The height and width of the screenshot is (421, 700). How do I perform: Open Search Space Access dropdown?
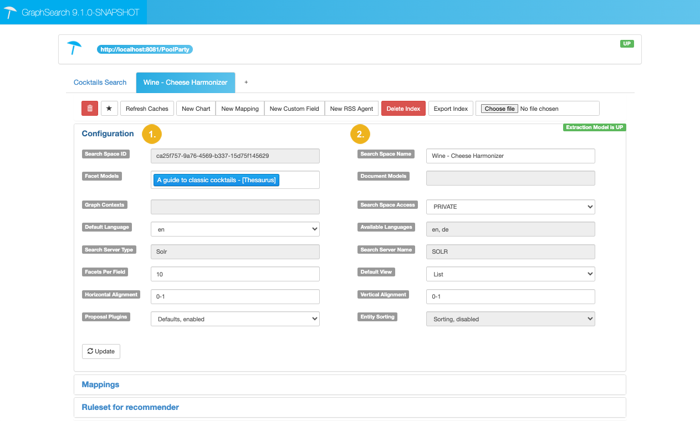(x=510, y=207)
